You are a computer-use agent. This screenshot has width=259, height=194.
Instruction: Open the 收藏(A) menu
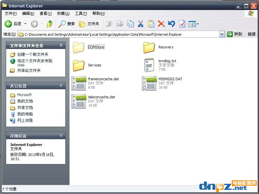pyautogui.click(x=63, y=14)
